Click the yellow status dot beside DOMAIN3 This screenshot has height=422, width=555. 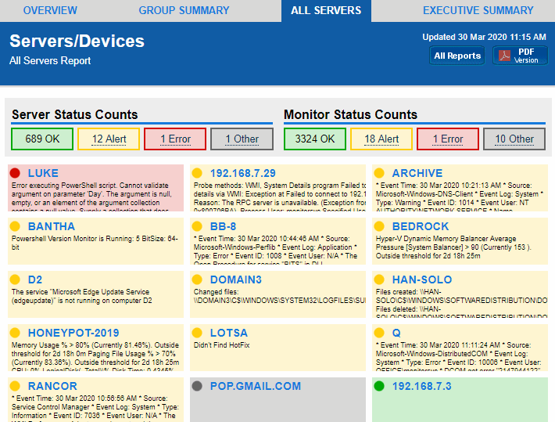pyautogui.click(x=197, y=280)
